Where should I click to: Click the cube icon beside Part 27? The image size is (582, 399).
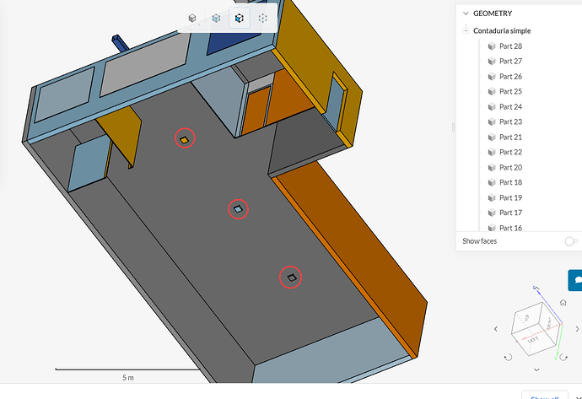click(x=492, y=62)
